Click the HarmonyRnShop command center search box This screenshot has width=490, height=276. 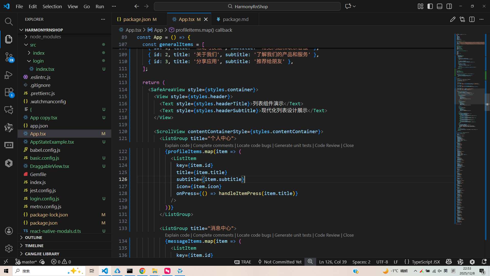[x=247, y=6]
